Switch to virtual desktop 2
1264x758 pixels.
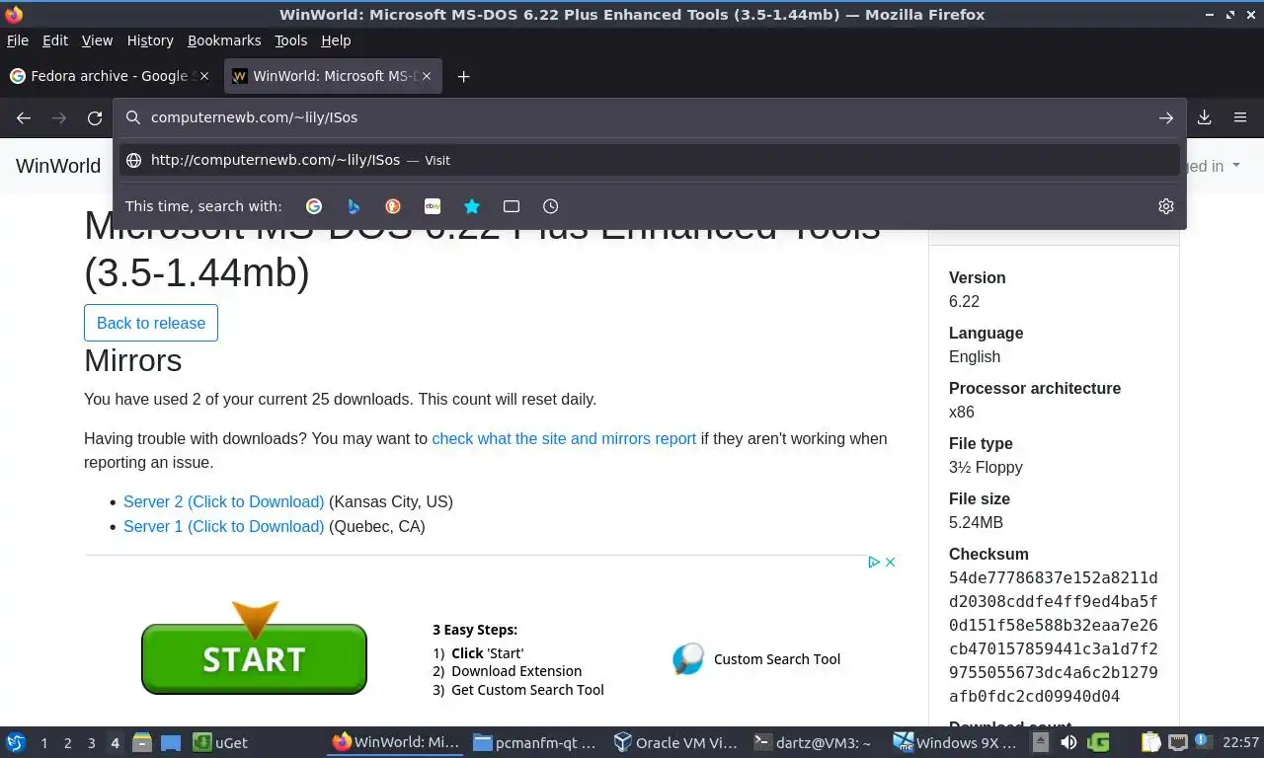click(67, 742)
